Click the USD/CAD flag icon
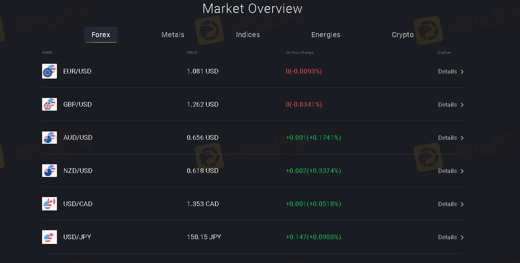Image resolution: width=520 pixels, height=263 pixels. [x=49, y=204]
